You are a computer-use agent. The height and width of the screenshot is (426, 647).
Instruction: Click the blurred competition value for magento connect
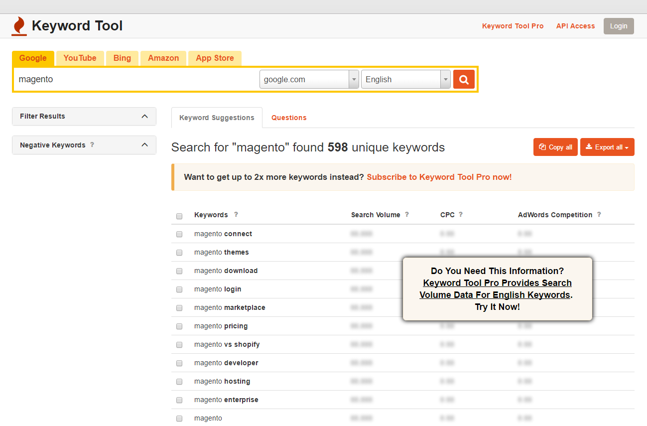(525, 234)
